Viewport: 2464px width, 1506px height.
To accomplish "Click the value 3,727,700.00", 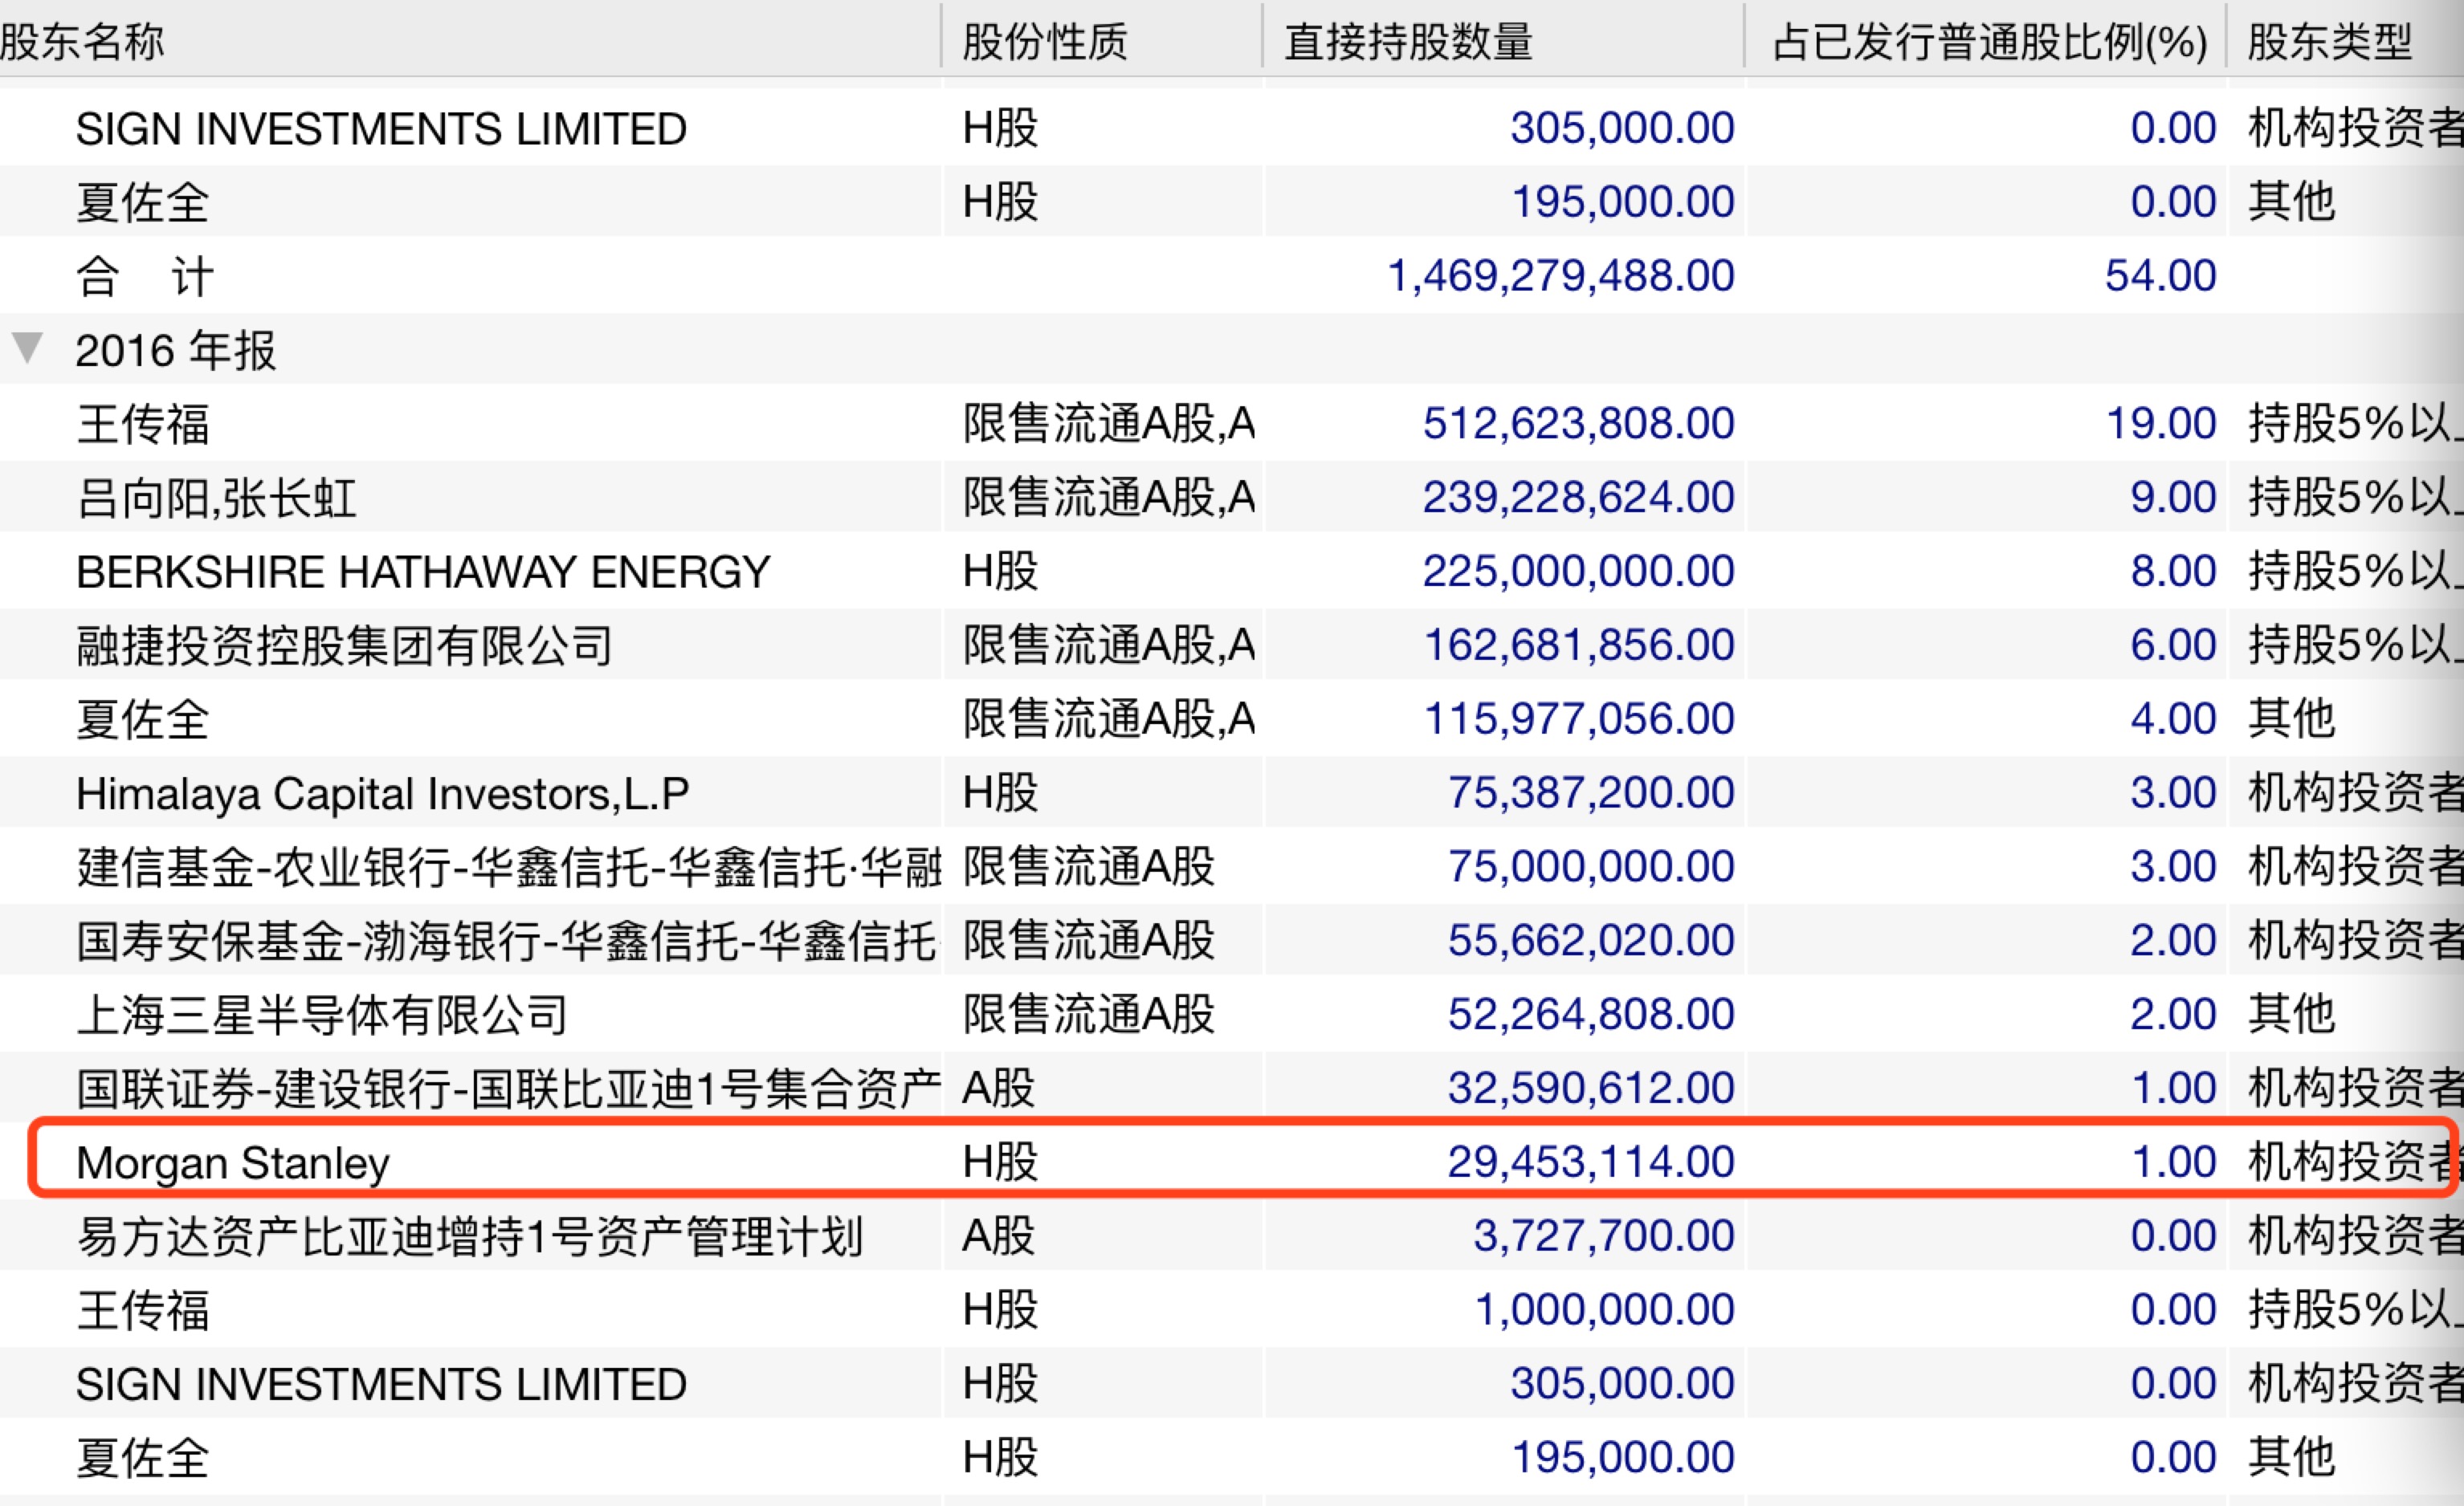I will tap(1603, 1235).
